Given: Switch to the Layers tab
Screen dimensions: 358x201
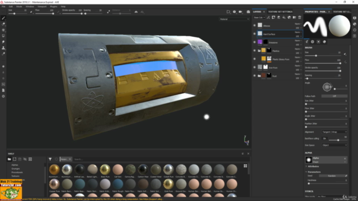Looking at the screenshot, I should pyautogui.click(x=257, y=12).
